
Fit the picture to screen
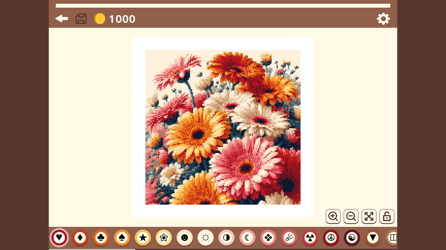click(369, 216)
